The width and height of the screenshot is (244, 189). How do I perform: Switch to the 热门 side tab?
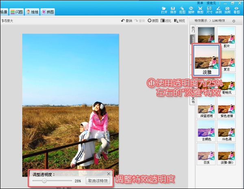pos(193,29)
